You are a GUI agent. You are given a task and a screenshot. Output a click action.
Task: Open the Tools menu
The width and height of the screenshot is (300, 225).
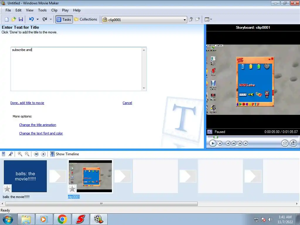42,10
